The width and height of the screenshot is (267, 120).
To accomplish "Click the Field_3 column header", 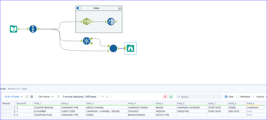I will click(x=106, y=103).
